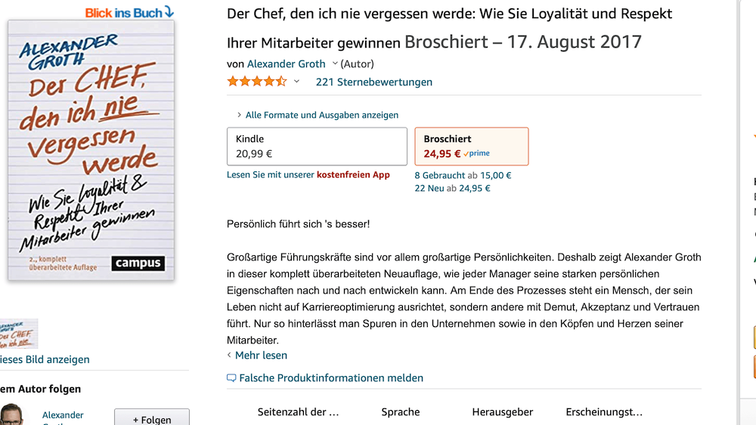
Task: Select the small book cover thumbnail
Action: [x=18, y=334]
